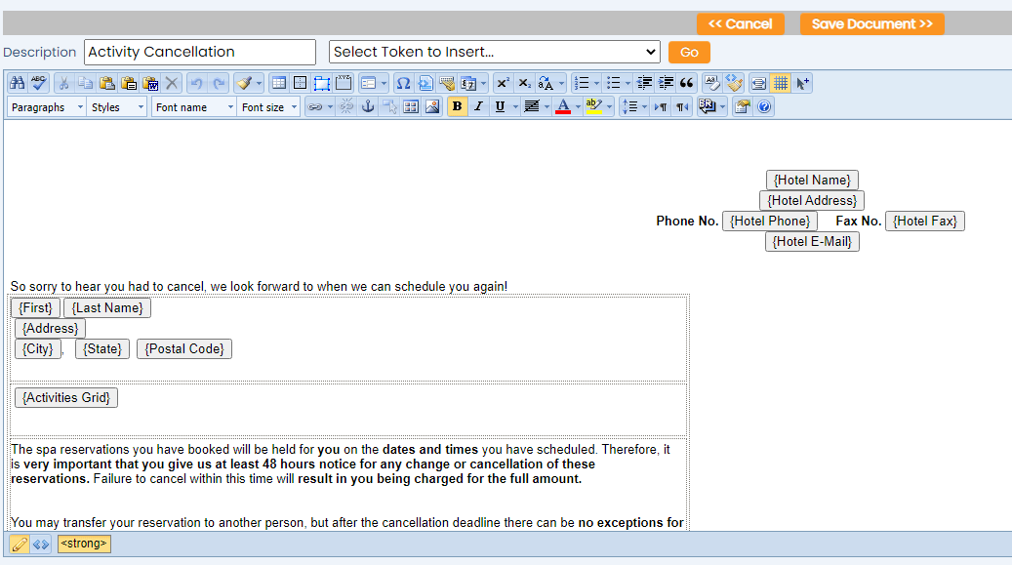The height and width of the screenshot is (565, 1012).
Task: Clean up HTML code with brush icon
Action: (x=734, y=83)
